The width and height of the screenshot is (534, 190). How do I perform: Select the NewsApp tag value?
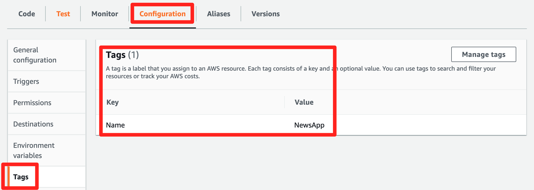tap(309, 125)
